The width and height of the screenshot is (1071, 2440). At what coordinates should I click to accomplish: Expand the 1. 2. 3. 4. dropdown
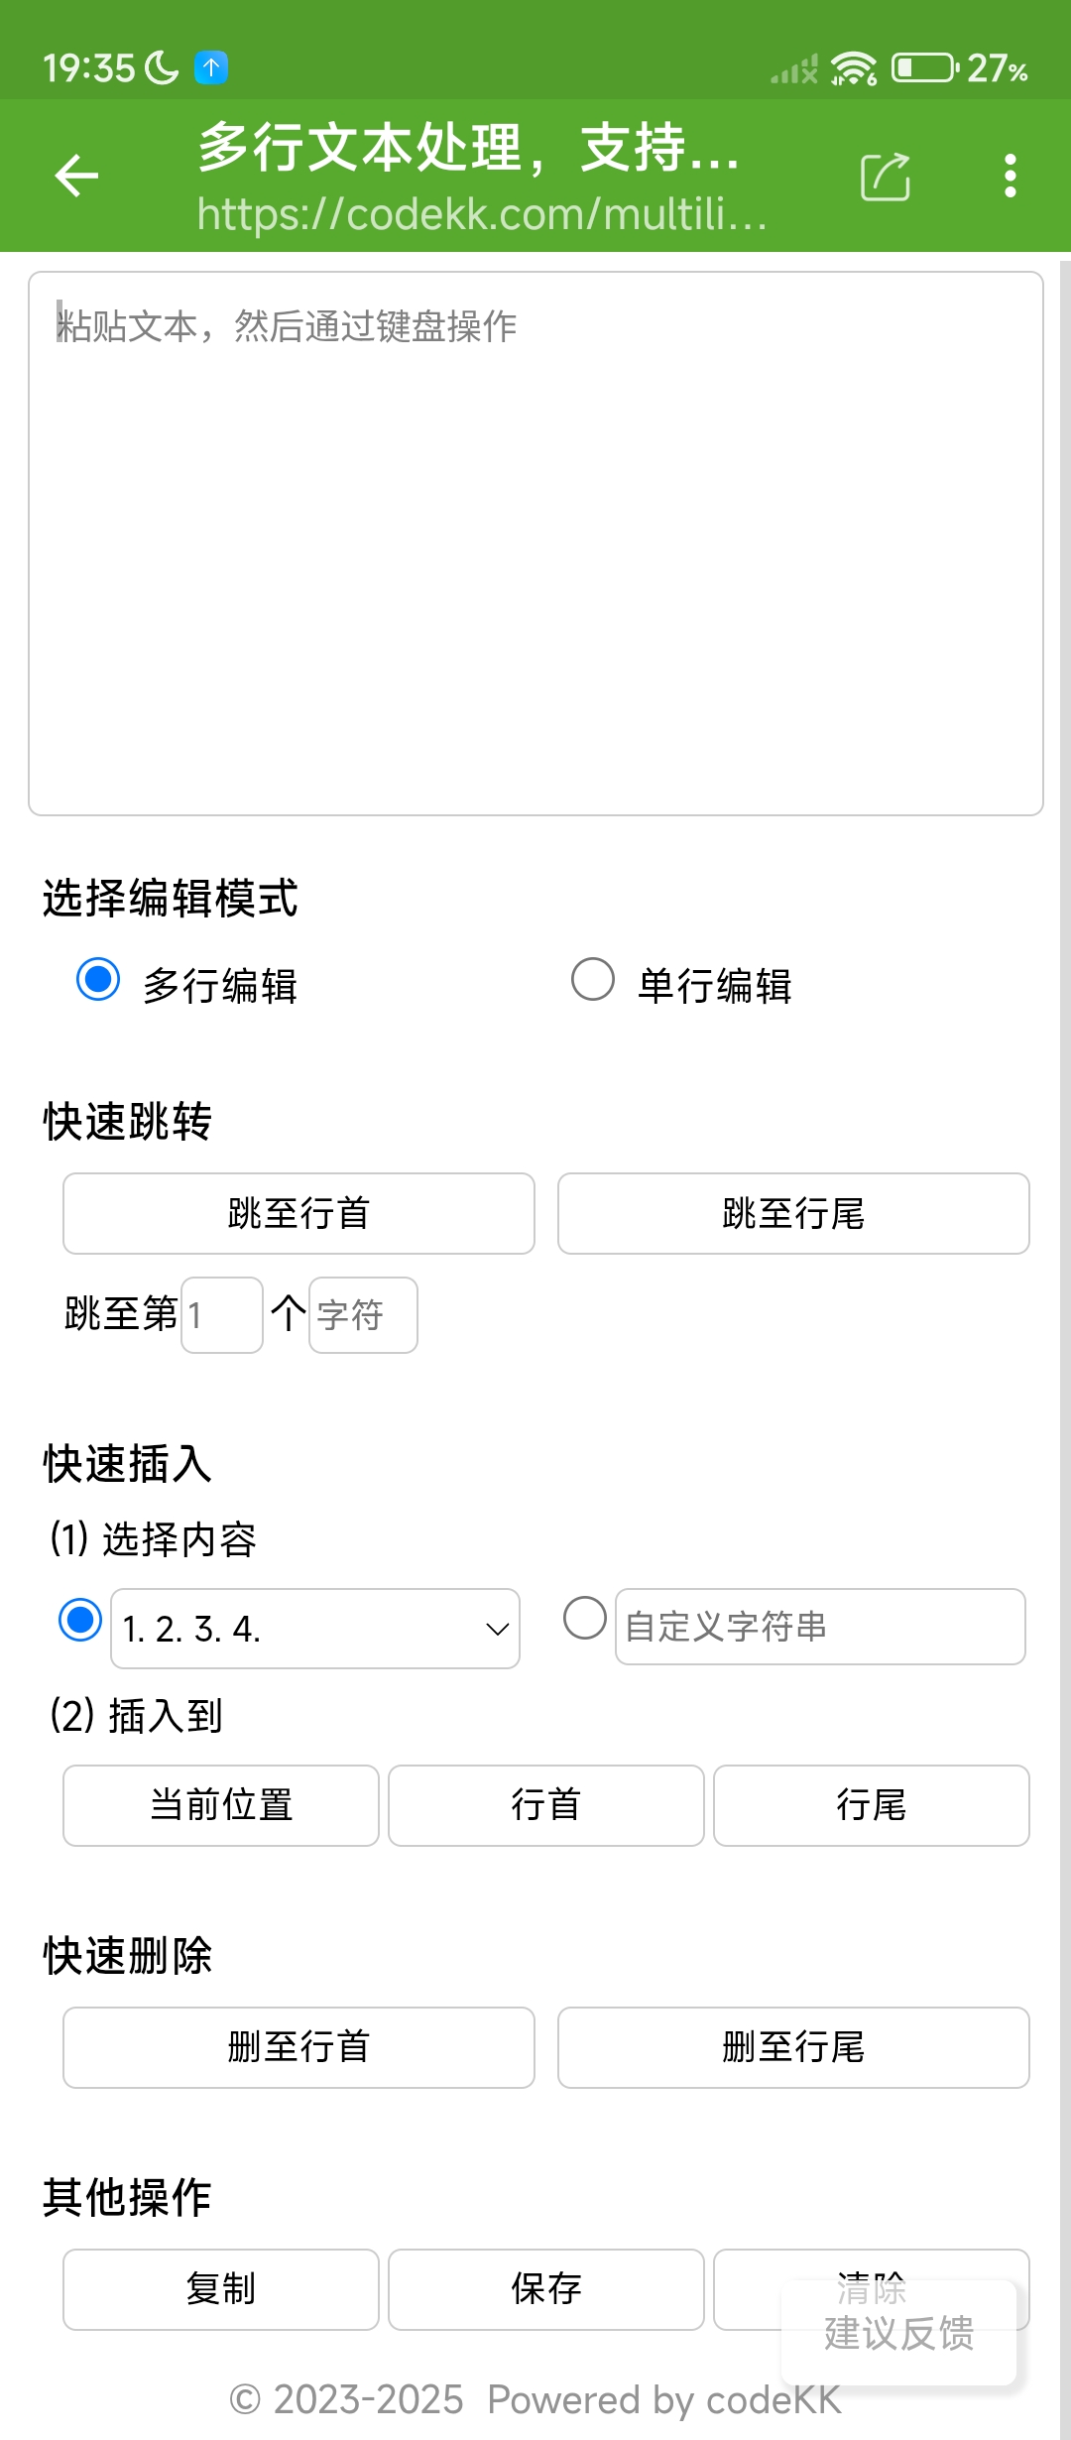pos(315,1629)
